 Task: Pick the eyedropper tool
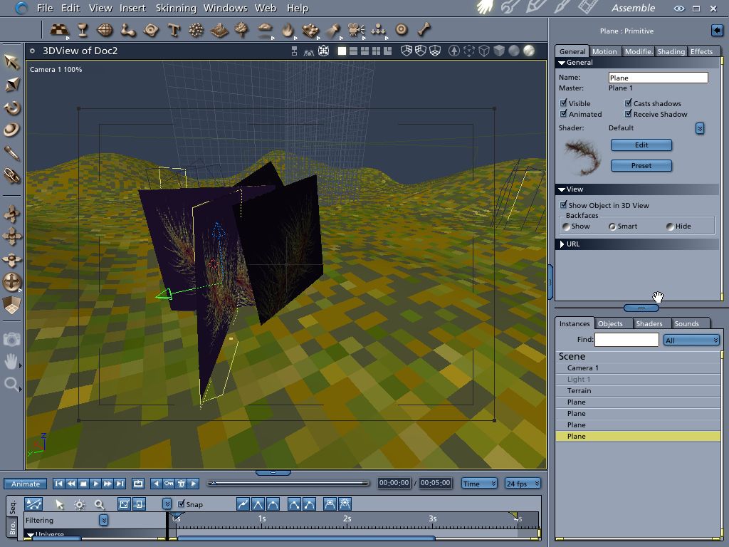click(12, 153)
